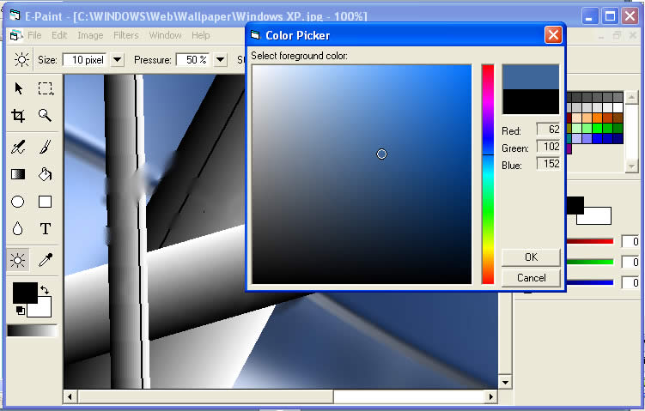
Task: Pick a hue on the vertical rainbow strip
Action: [x=488, y=174]
